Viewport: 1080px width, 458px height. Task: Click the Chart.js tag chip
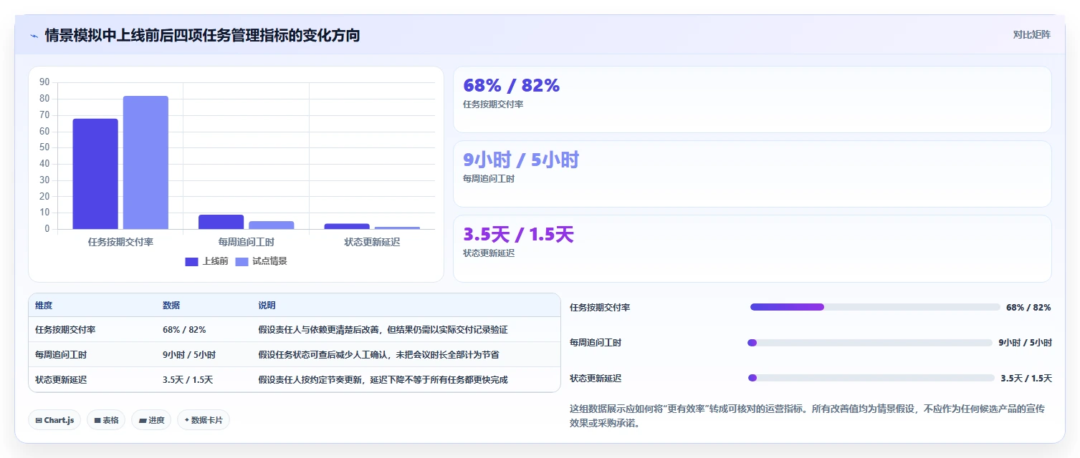[x=54, y=420]
